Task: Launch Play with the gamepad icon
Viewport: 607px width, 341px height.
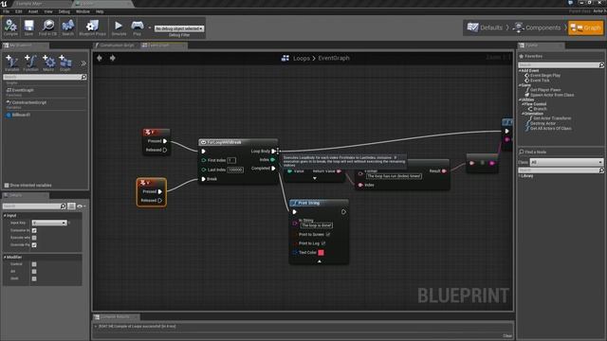Action: click(x=137, y=27)
